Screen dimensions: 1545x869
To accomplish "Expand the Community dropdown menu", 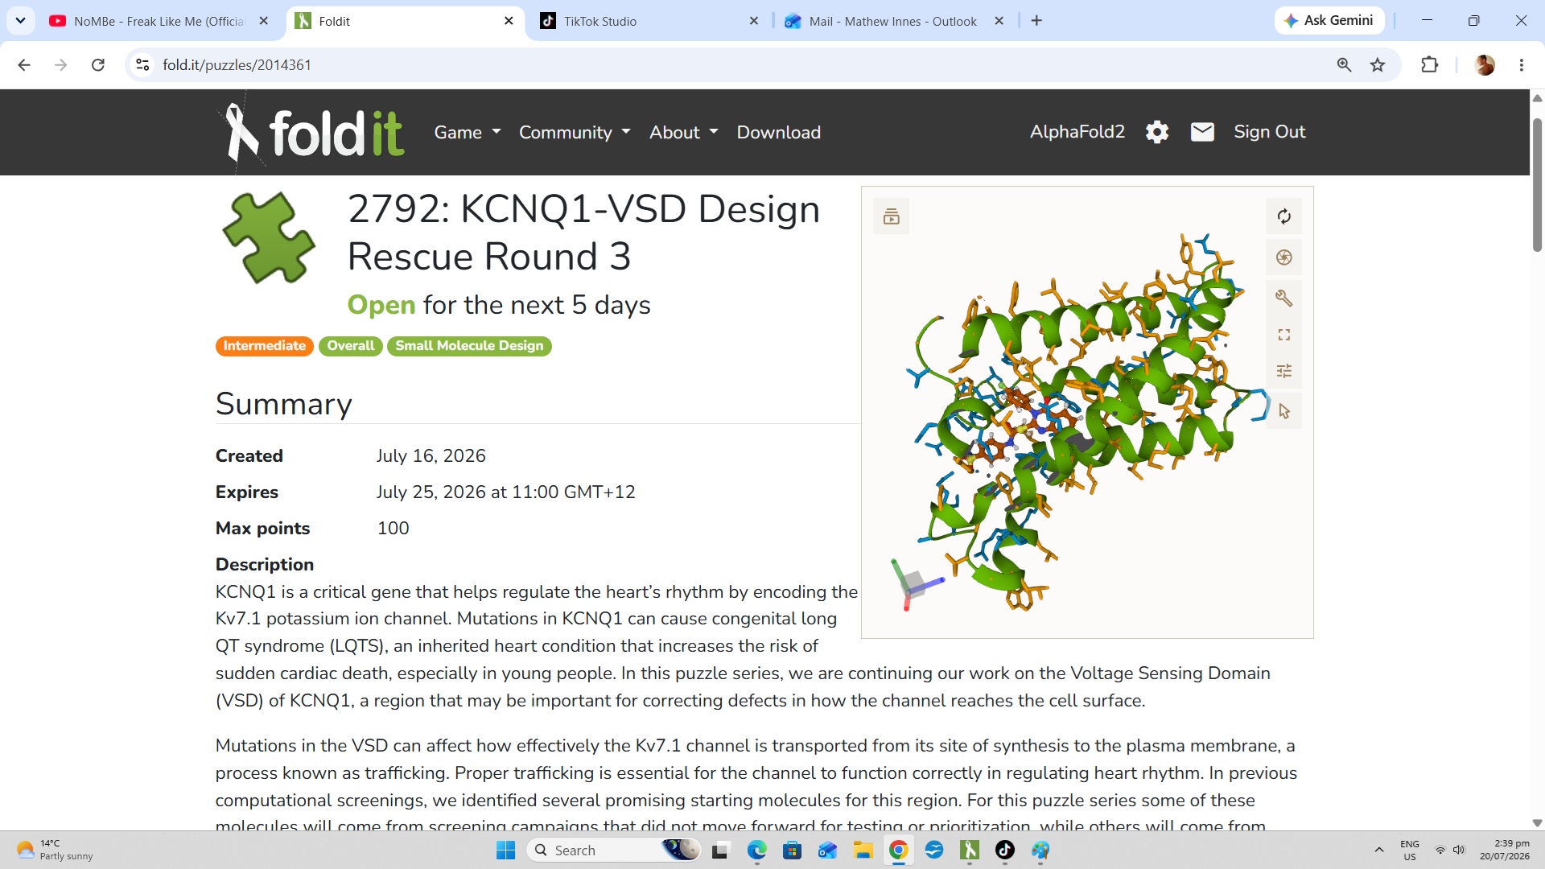I will point(575,133).
